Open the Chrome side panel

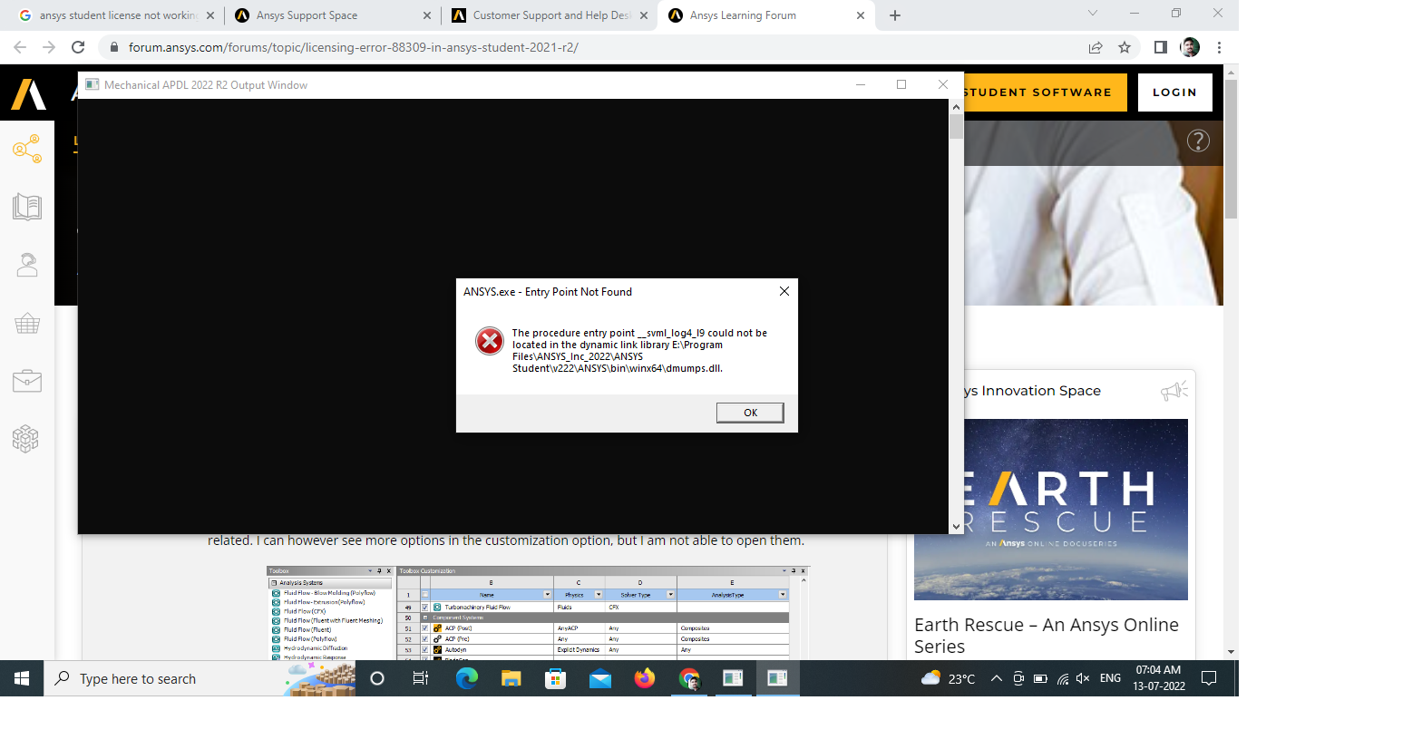coord(1161,47)
